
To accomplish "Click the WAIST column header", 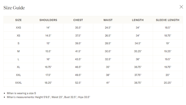I will click(108, 20).
